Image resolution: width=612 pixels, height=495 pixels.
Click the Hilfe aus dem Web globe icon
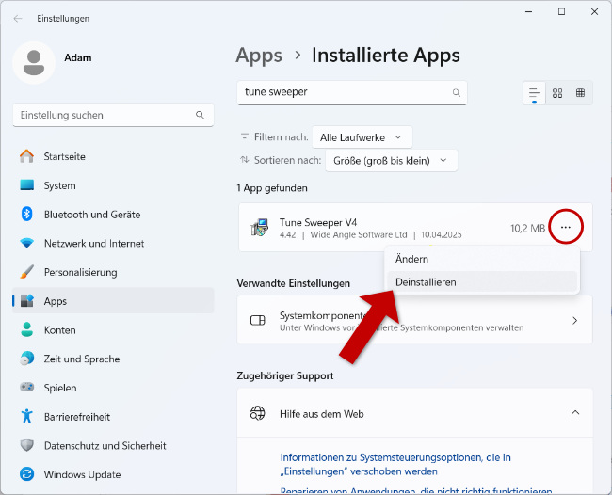coord(258,413)
